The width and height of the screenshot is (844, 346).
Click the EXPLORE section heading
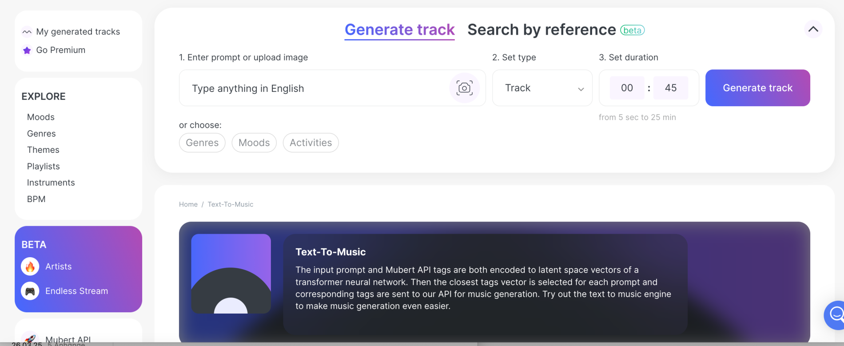[44, 96]
